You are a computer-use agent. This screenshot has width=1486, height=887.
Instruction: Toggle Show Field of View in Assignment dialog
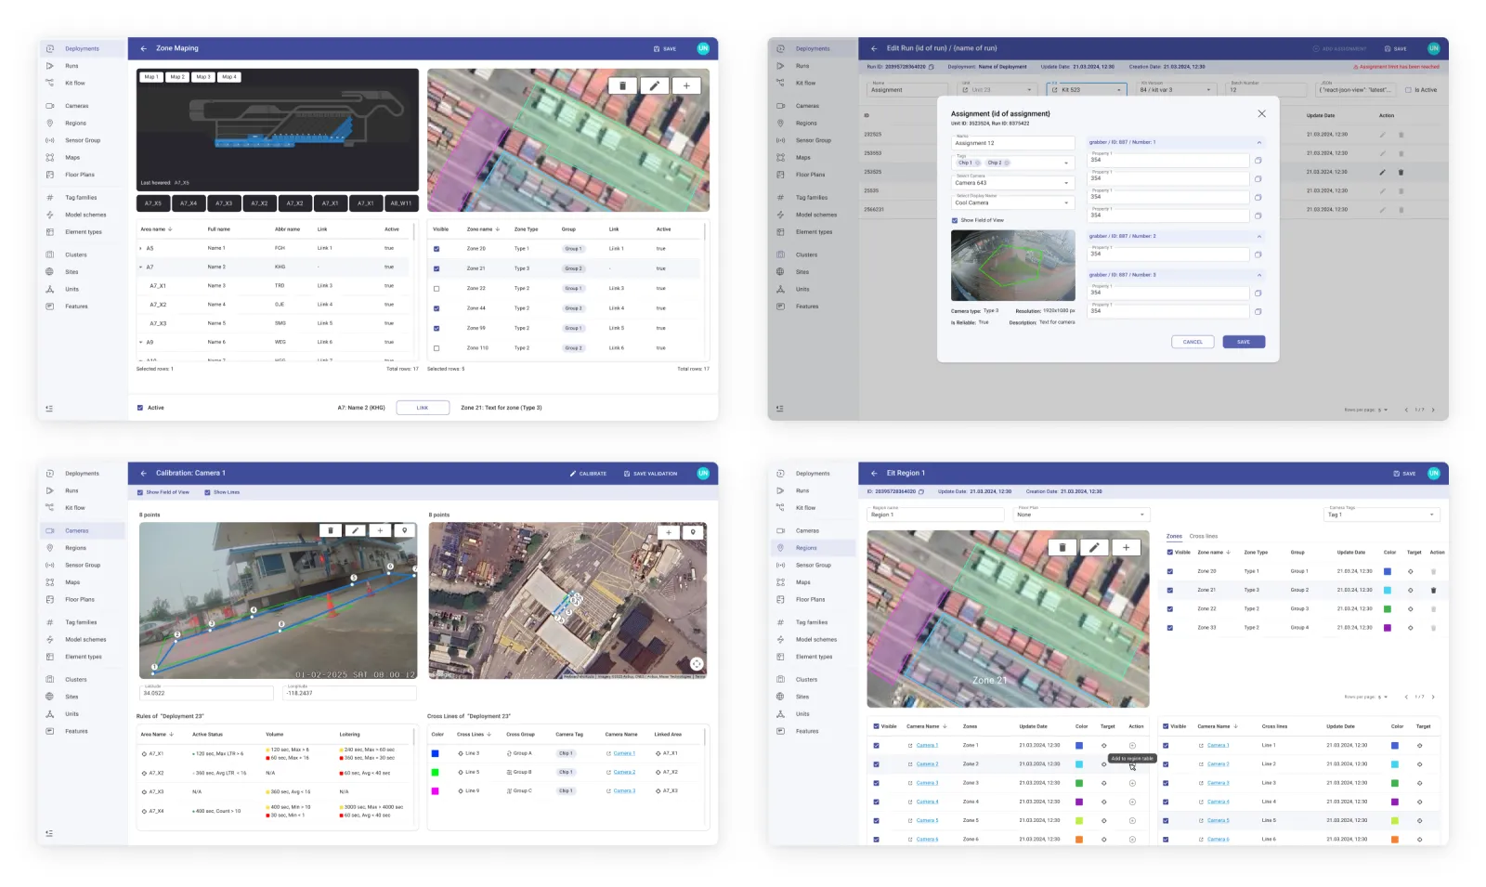[x=955, y=220]
